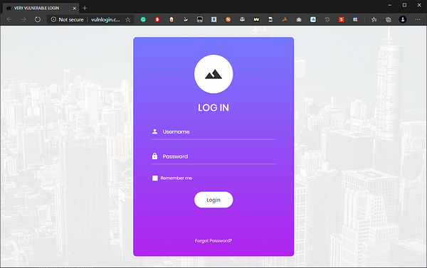Image resolution: width=427 pixels, height=268 pixels.
Task: Click the white Login button
Action: click(213, 200)
